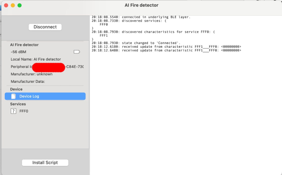282x175 pixels.
Task: Click the -56 dBM signal strength
Action: tap(18, 52)
